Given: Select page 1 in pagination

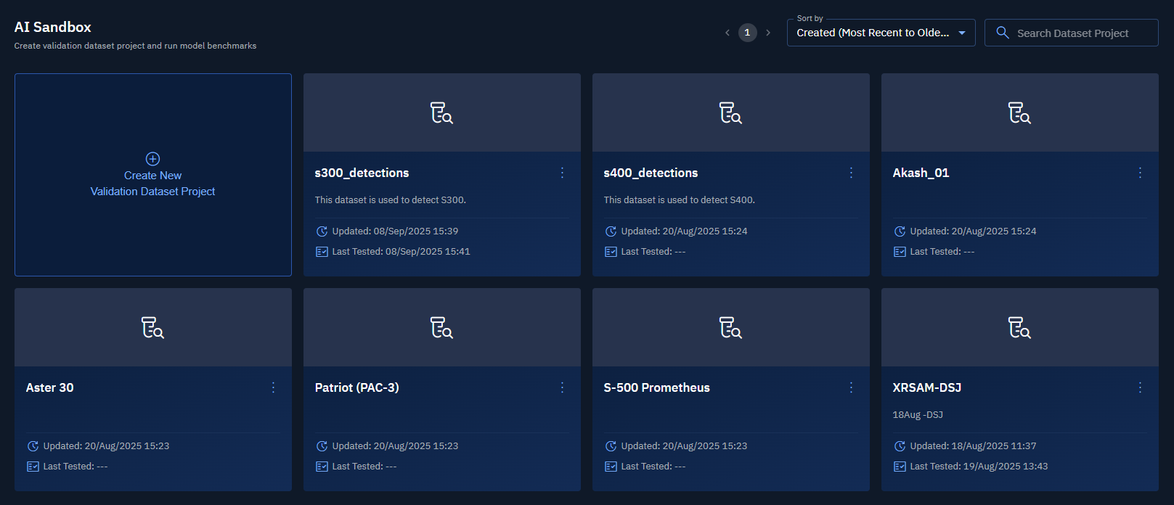Looking at the screenshot, I should pyautogui.click(x=747, y=33).
